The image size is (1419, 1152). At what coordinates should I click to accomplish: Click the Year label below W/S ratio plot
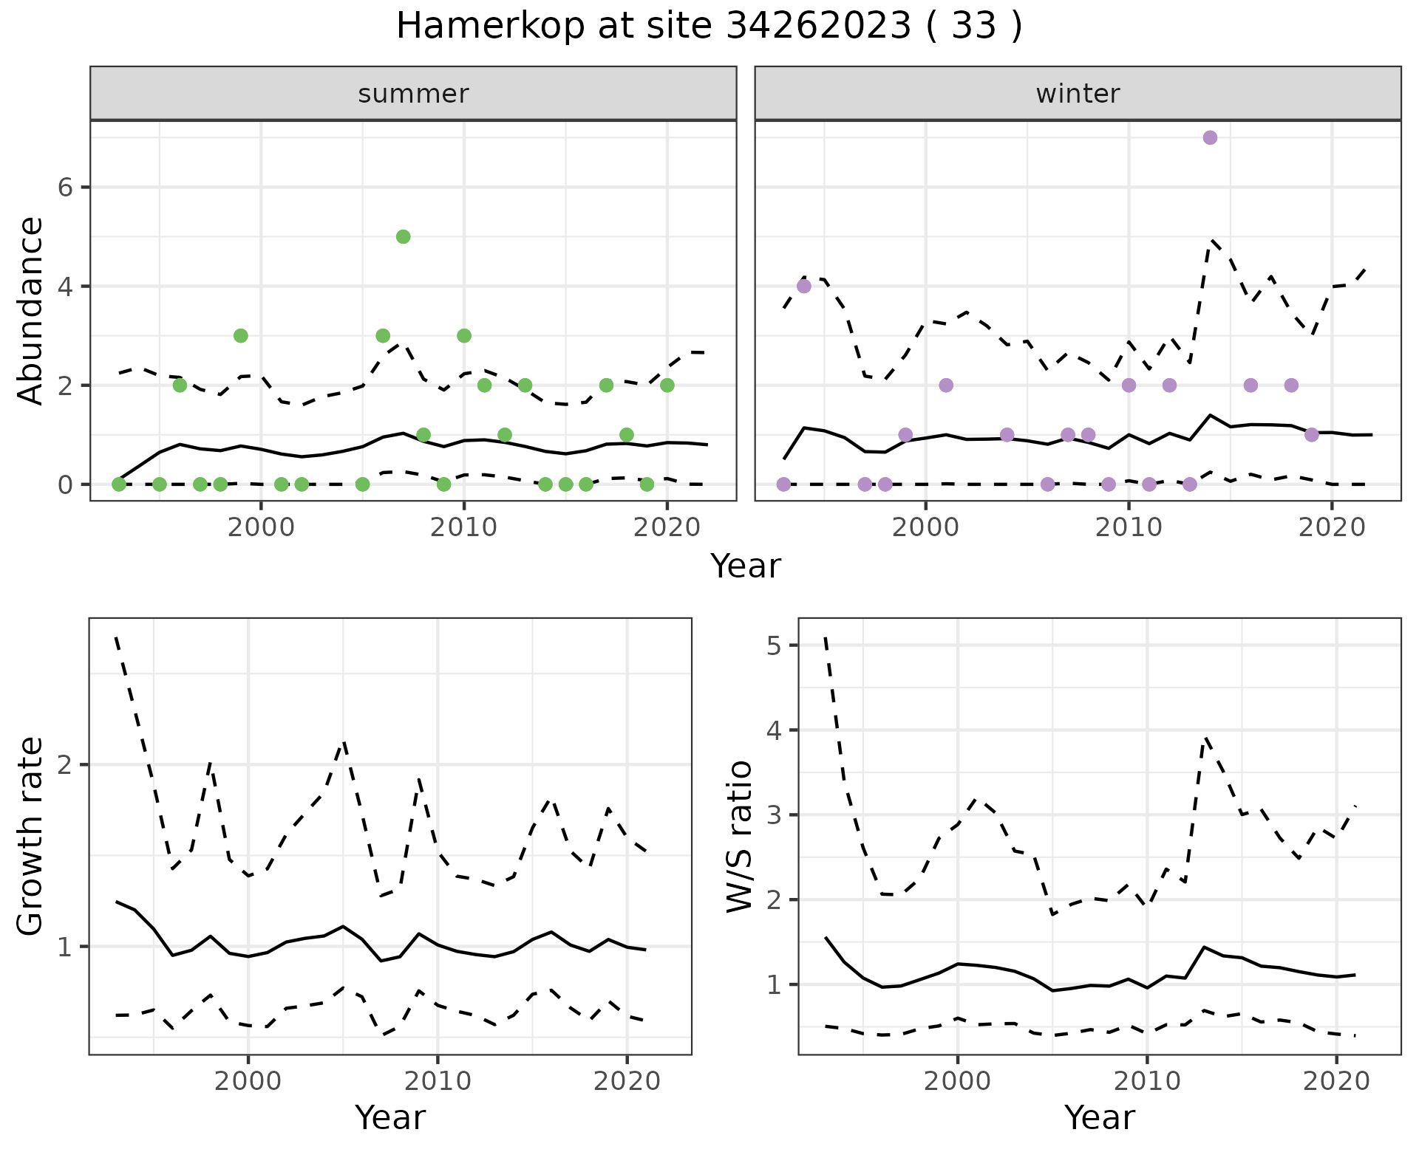click(1100, 1118)
